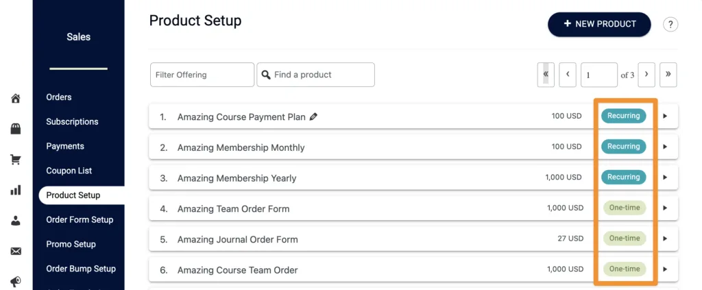702x290 pixels.
Task: Expand Amazing Team Order Form row arrow
Action: pyautogui.click(x=665, y=208)
